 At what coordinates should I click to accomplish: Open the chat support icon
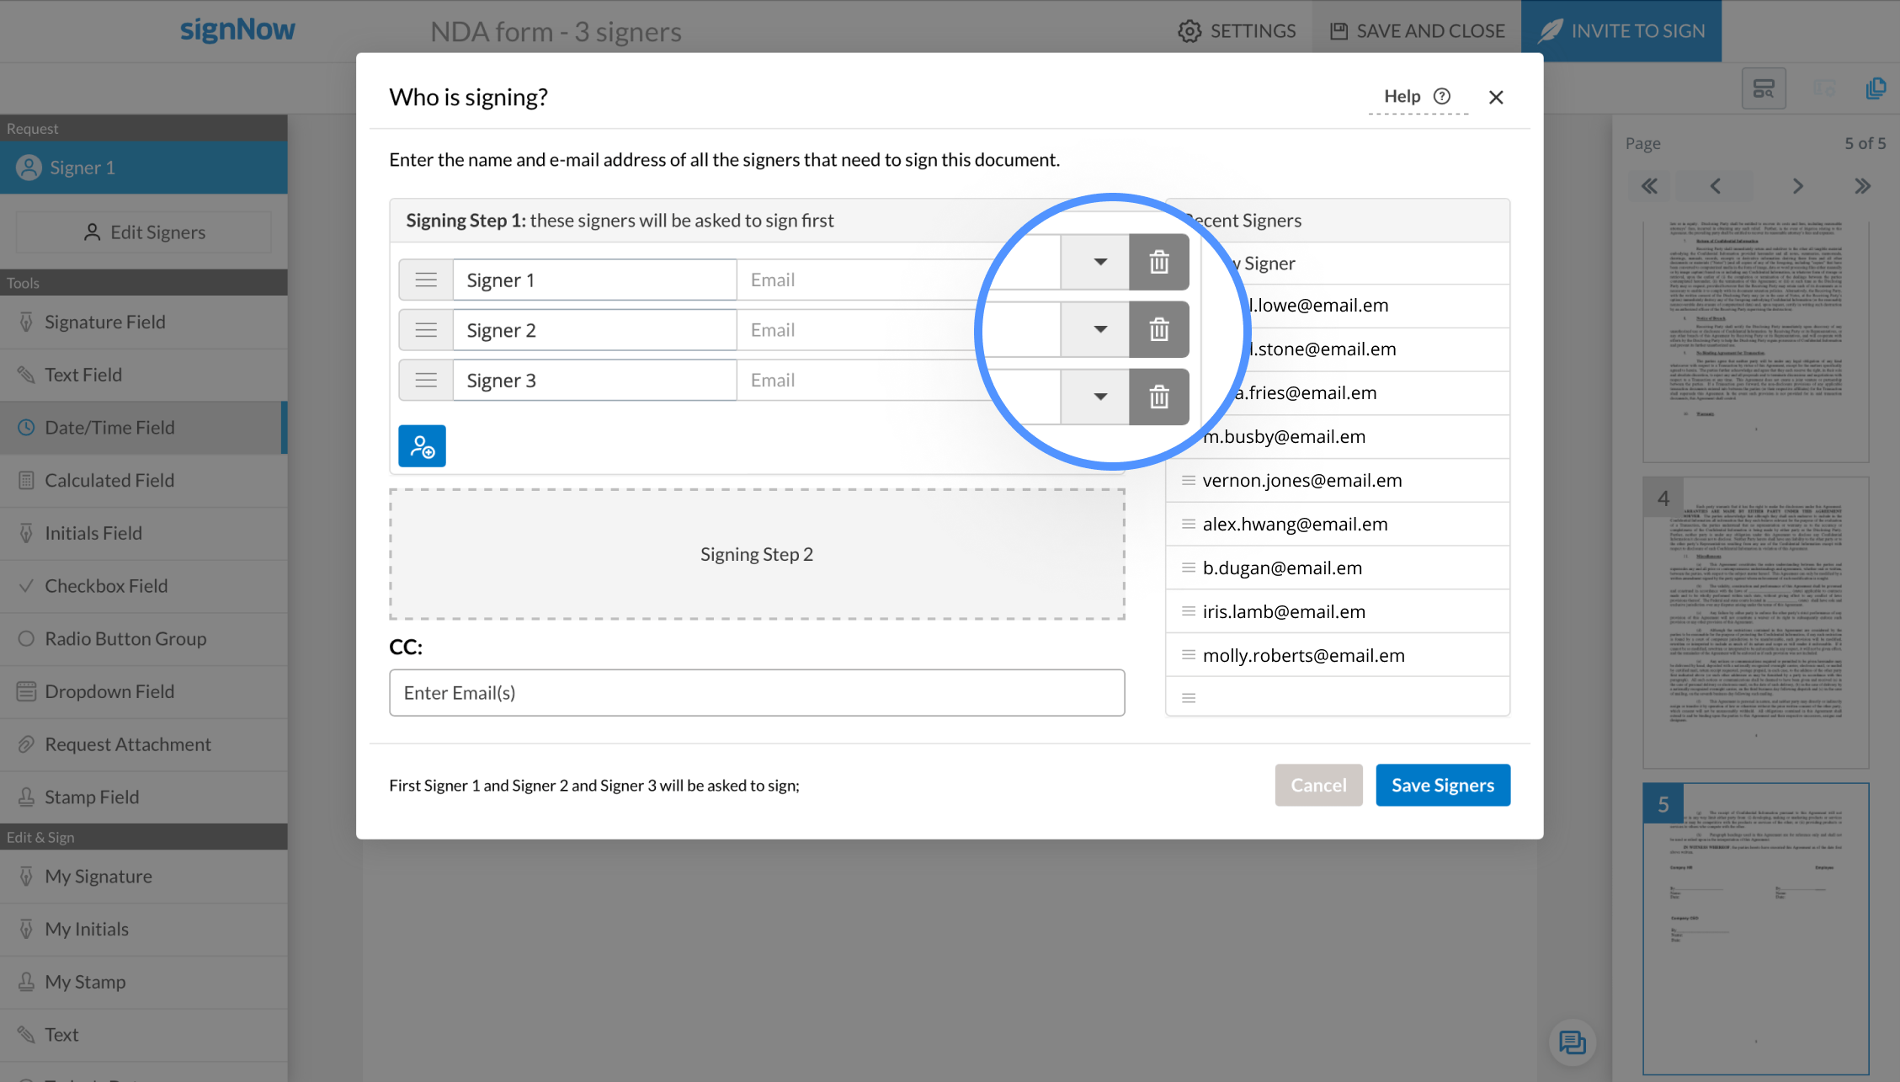pyautogui.click(x=1571, y=1042)
